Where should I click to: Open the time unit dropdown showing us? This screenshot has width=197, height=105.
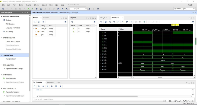click(82, 9)
